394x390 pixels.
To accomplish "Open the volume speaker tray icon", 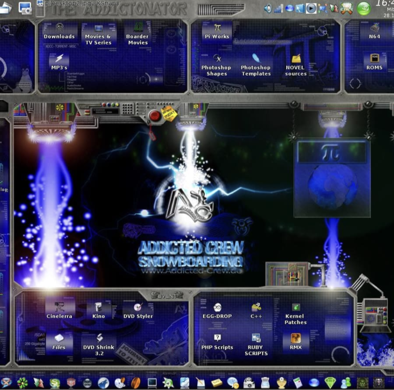I will (x=268, y=8).
